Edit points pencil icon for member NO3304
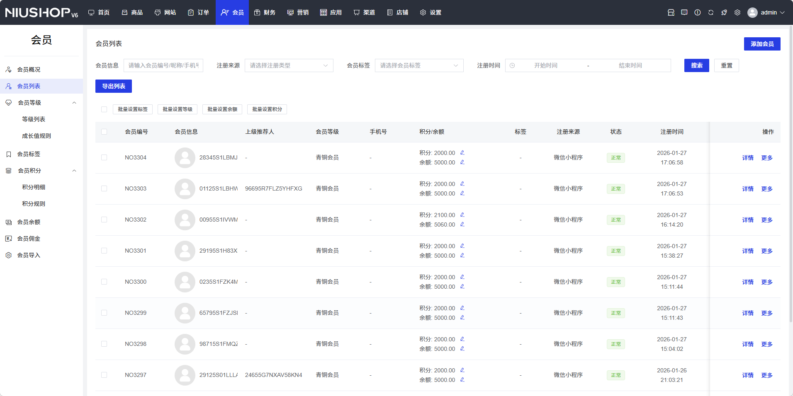The width and height of the screenshot is (793, 396). coord(462,153)
